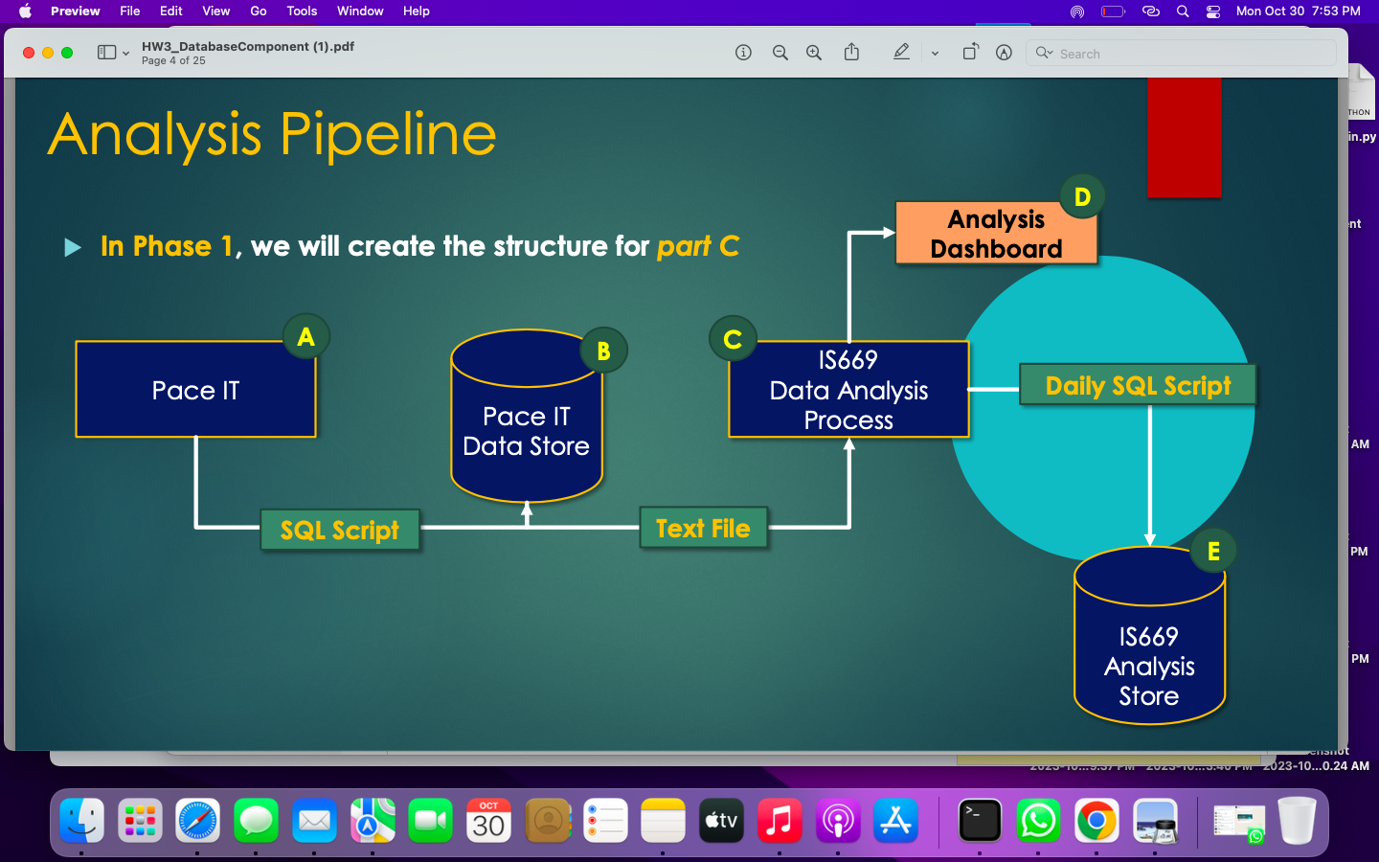Open search options from the magnifier dropdown
This screenshot has width=1379, height=862.
(x=1044, y=53)
